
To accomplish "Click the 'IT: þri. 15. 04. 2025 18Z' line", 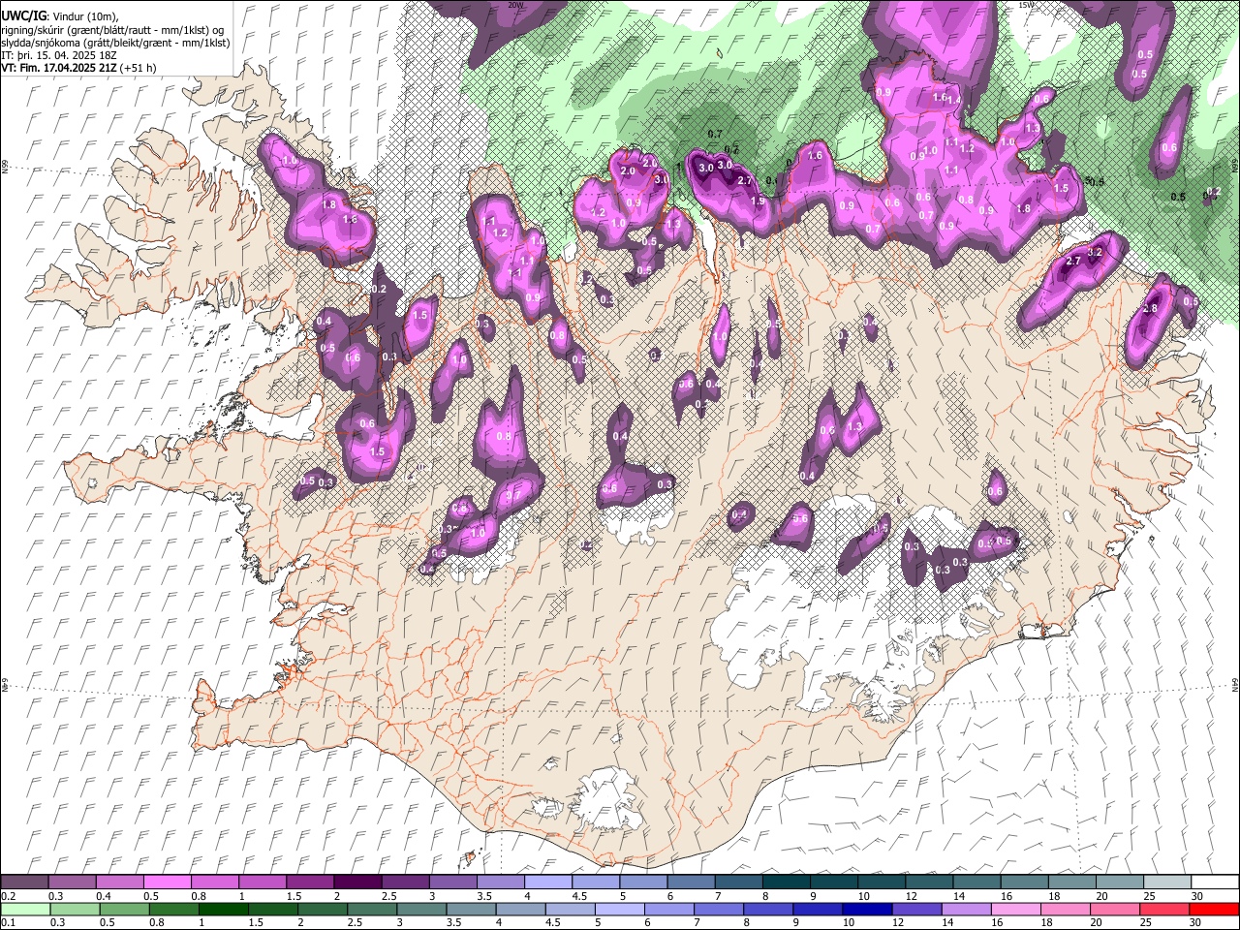I will (59, 55).
